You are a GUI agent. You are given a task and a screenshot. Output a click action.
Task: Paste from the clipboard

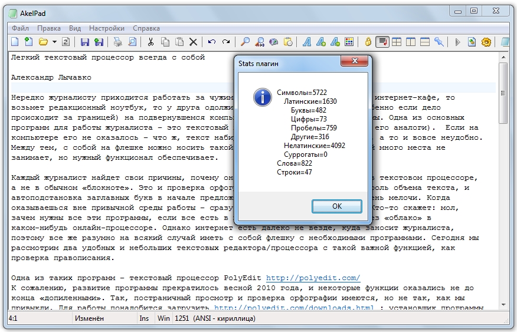[179, 42]
